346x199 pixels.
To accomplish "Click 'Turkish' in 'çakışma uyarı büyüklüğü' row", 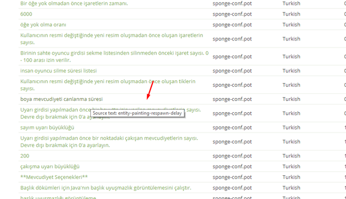I will [291, 167].
